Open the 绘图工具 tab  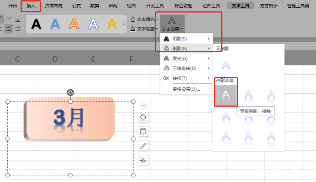pos(211,6)
